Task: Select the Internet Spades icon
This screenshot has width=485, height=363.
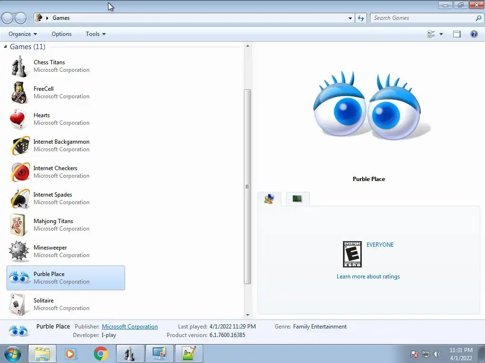Action: coord(20,199)
